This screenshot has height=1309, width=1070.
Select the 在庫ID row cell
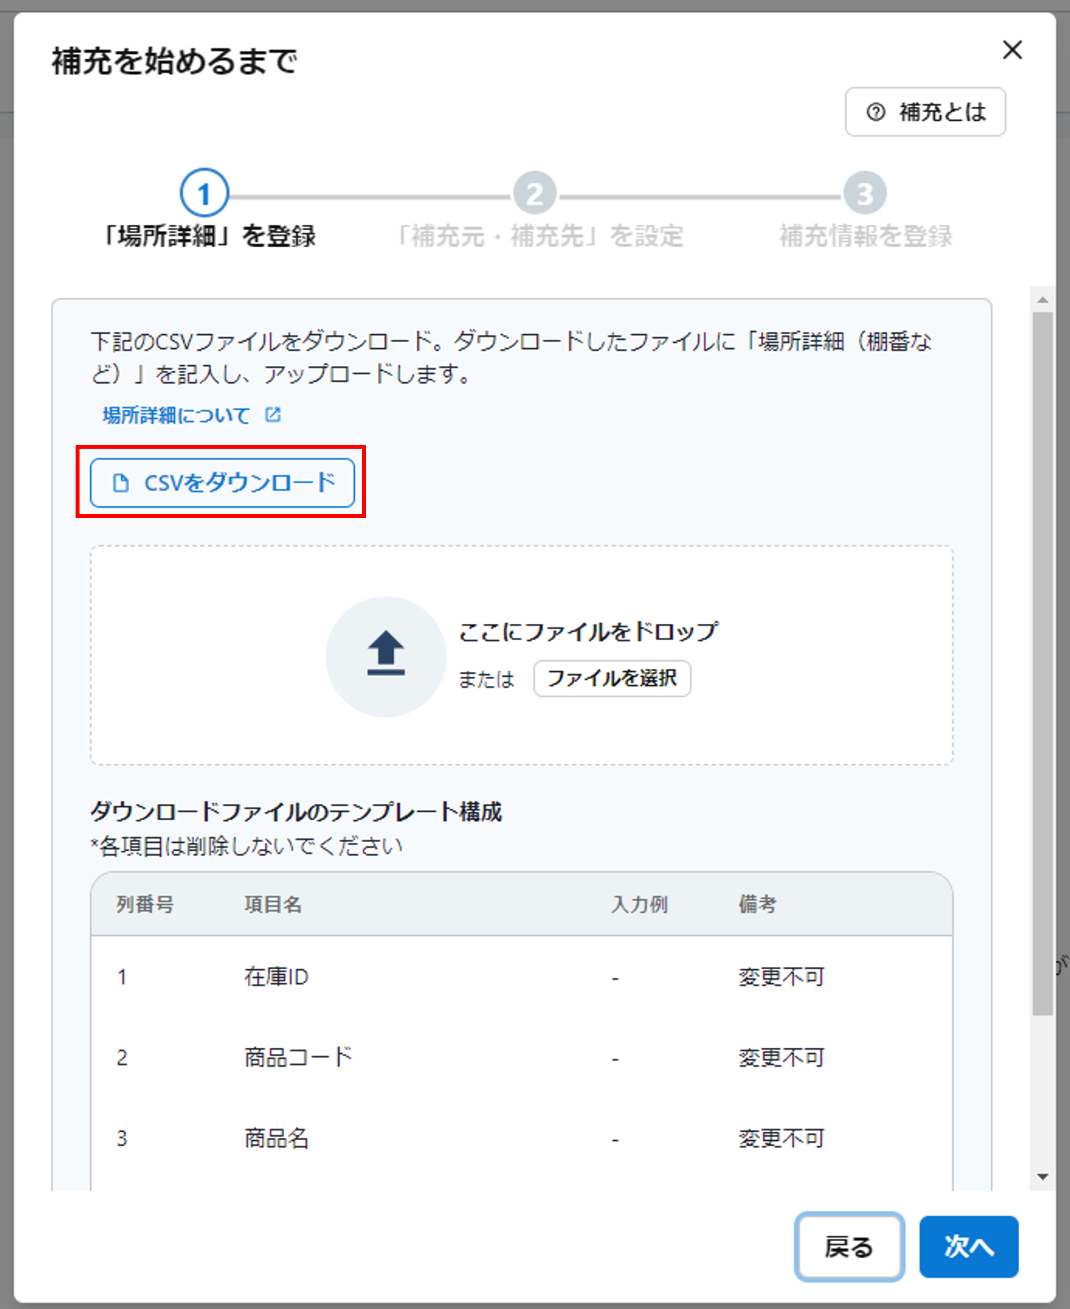276,977
